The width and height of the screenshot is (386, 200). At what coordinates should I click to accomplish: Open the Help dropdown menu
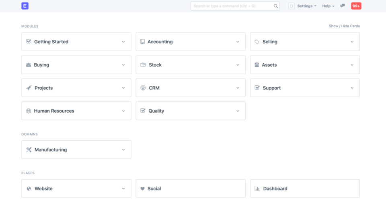tap(328, 6)
